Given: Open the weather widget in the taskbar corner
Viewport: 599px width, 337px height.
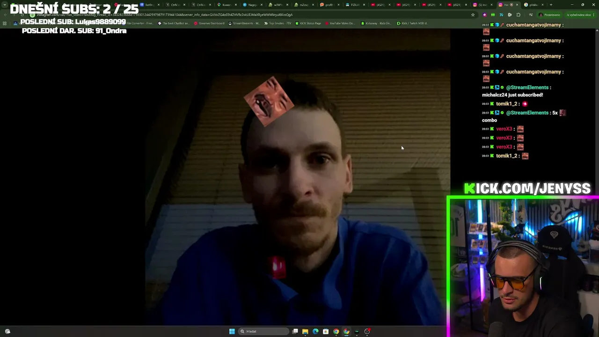Looking at the screenshot, I should pyautogui.click(x=7, y=331).
